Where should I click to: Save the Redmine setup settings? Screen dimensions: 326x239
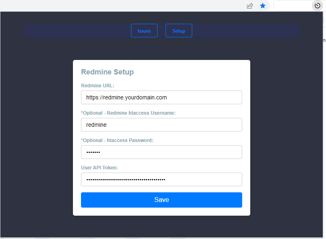162,200
